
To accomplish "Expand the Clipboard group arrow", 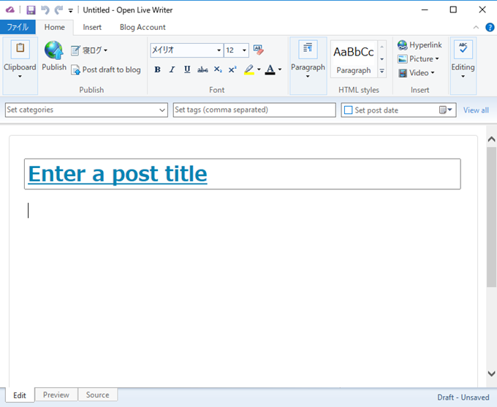I will coord(20,77).
